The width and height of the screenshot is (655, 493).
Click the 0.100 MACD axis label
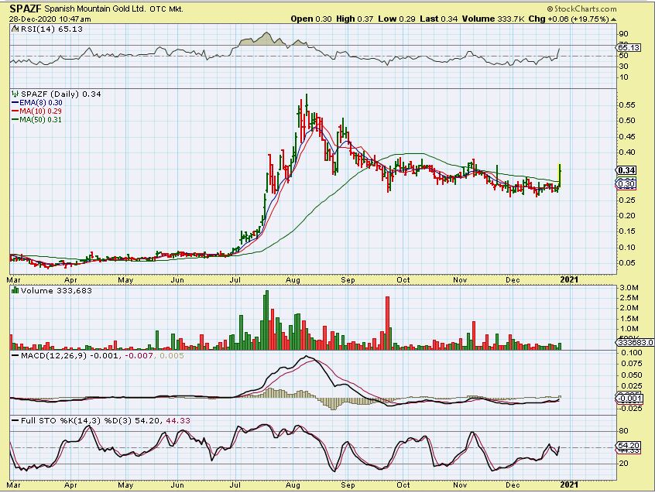tap(630, 353)
